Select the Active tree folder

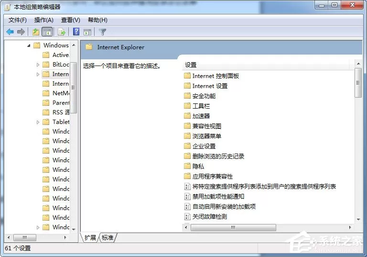(56, 55)
